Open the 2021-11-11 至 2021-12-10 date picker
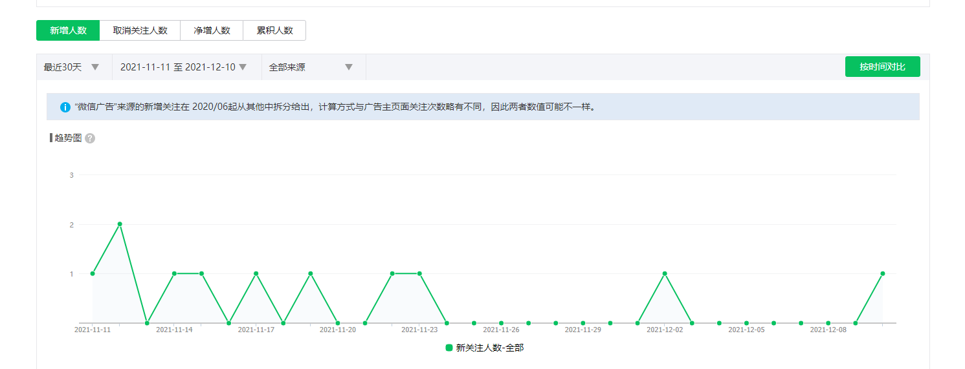965x369 pixels. [184, 67]
